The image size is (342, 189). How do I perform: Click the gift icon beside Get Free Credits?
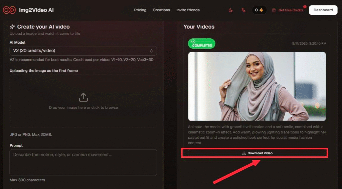pyautogui.click(x=274, y=10)
